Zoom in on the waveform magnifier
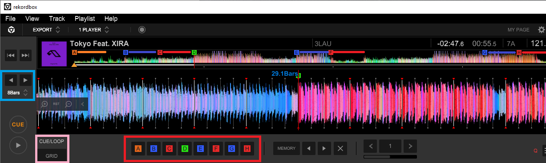Viewport: 546px width, 163px height. point(44,104)
